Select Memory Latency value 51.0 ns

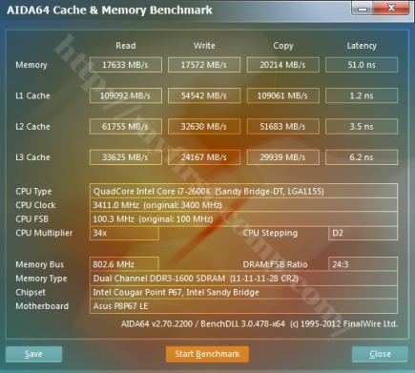point(362,65)
